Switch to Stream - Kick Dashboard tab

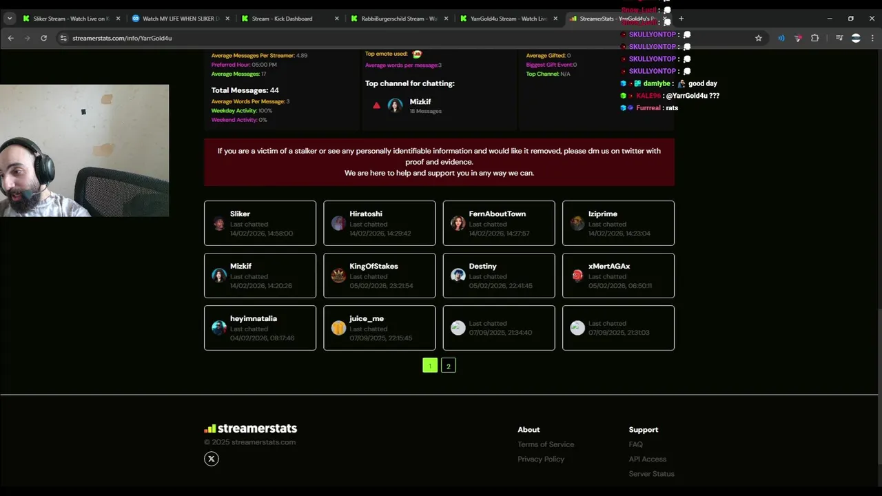click(x=289, y=19)
